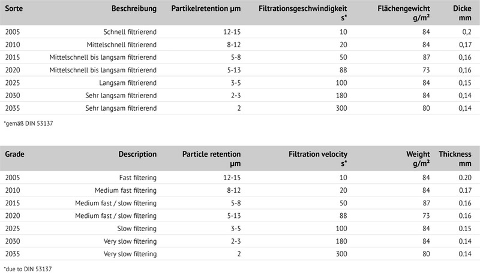The image size is (480, 279).
Task: Click the "Sorte" column header
Action: click(14, 10)
